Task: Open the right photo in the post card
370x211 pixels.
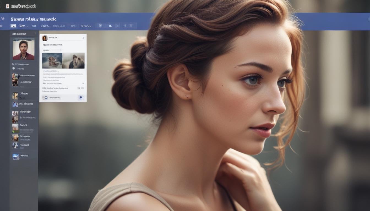Action: (74, 60)
